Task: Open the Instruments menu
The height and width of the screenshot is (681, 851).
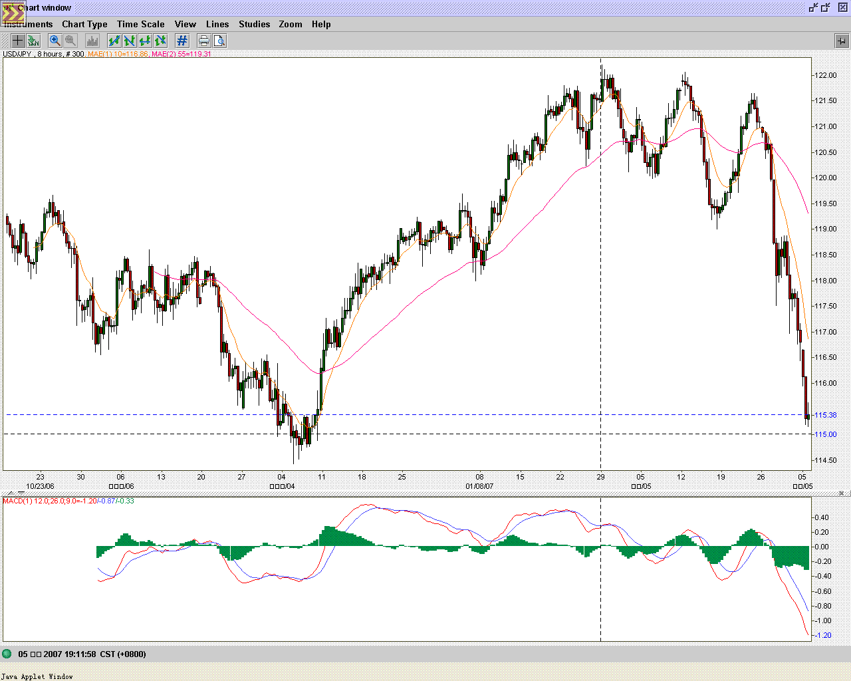Action: (x=29, y=24)
